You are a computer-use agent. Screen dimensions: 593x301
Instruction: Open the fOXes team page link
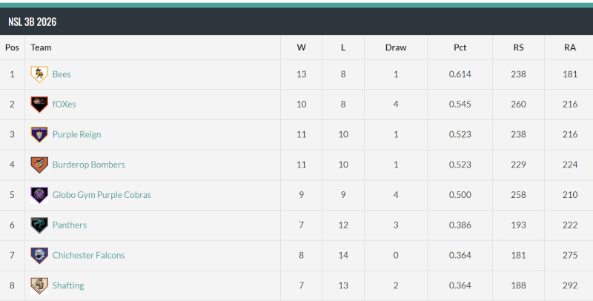(x=64, y=105)
